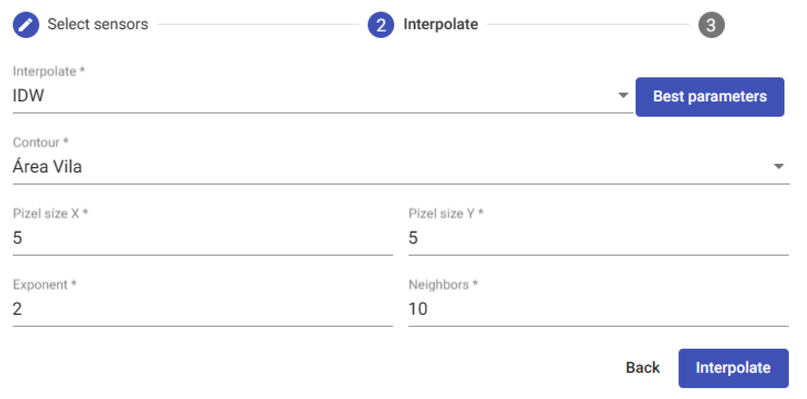
Task: Click the 'Exponent *' label text
Action: tap(45, 285)
